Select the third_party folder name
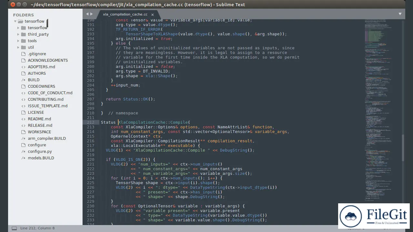This screenshot has width=413, height=232. click(38, 34)
